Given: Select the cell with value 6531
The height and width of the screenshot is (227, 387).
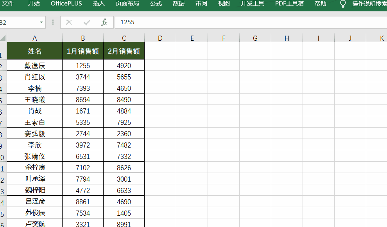Looking at the screenshot, I should pos(83,156).
